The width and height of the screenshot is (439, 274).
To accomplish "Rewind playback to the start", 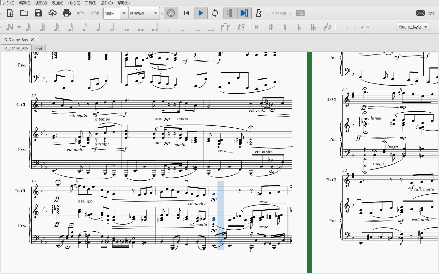I will 186,13.
